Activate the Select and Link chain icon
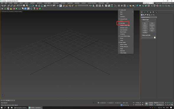The height and width of the screenshot is (109, 174). point(9,6)
